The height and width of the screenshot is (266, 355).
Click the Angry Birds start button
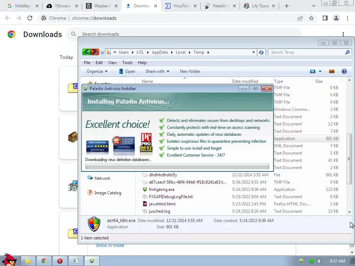[x=9, y=260]
